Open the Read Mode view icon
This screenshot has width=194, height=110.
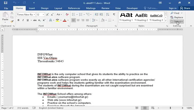tap(137, 108)
